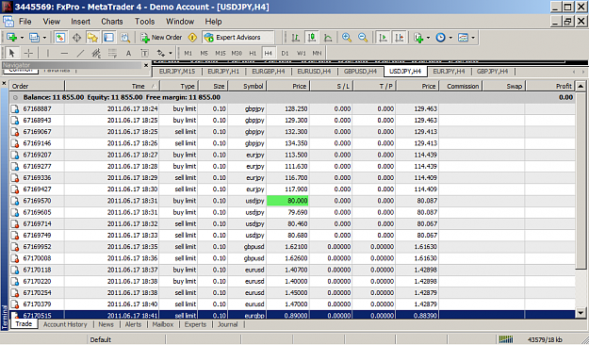Select the D1 timeframe button
Image resolution: width=589 pixels, height=345 pixels.
(285, 54)
